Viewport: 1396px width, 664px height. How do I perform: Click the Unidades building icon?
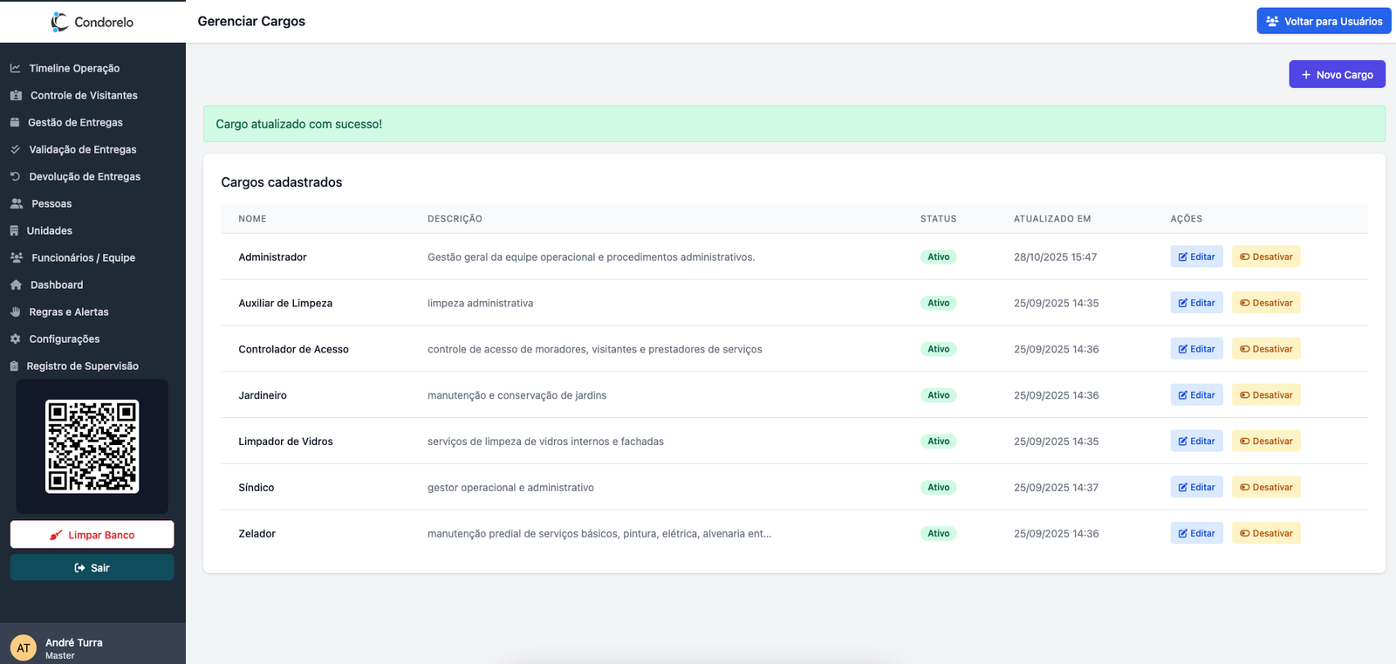tap(14, 230)
